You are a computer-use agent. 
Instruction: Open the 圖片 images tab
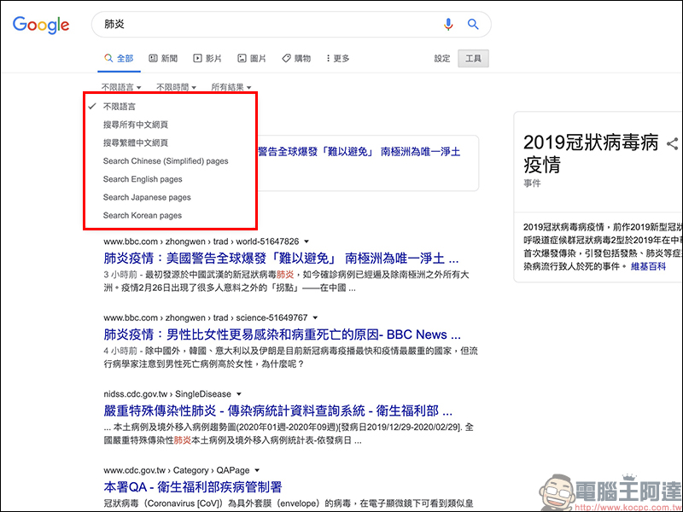(252, 59)
